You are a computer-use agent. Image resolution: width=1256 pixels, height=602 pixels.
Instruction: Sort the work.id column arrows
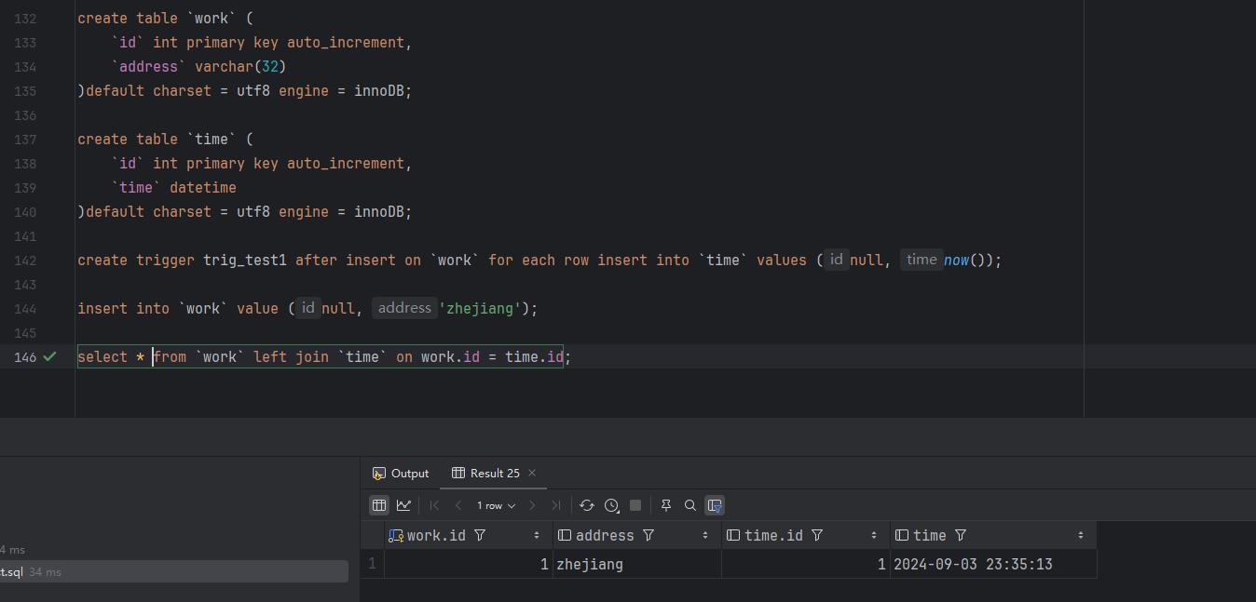(x=537, y=535)
